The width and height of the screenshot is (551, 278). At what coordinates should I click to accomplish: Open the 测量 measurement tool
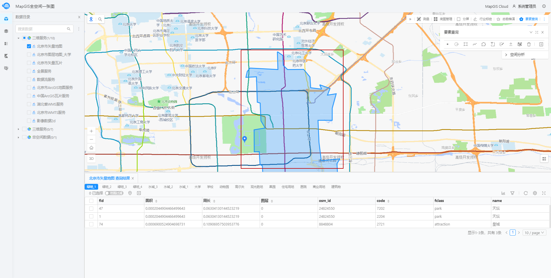pyautogui.click(x=423, y=19)
